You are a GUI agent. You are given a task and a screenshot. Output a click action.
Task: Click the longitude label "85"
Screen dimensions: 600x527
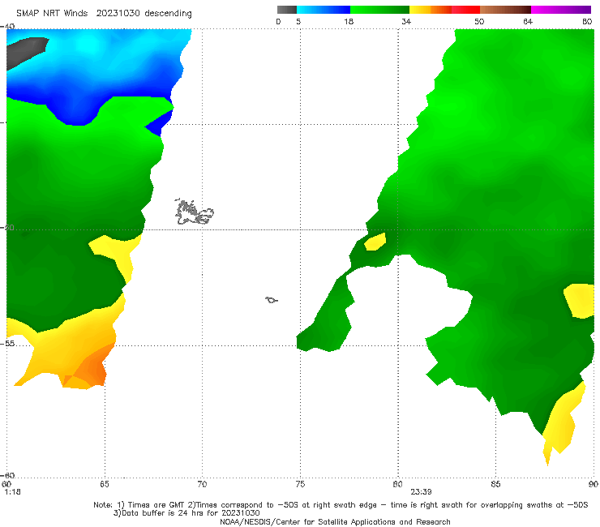coord(495,485)
